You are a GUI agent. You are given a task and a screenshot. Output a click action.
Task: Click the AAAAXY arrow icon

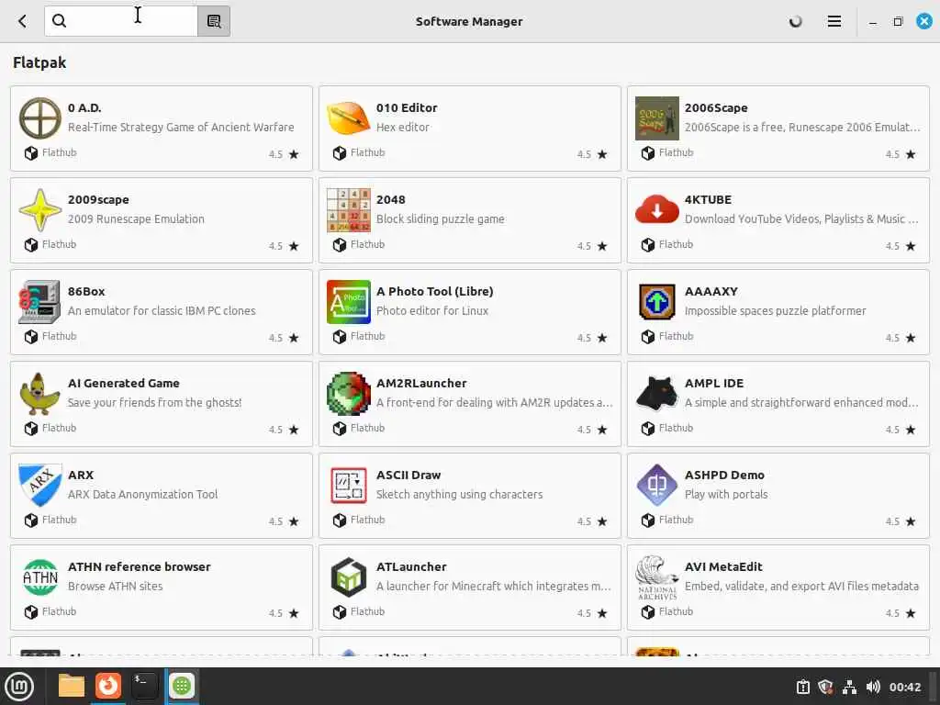(657, 302)
